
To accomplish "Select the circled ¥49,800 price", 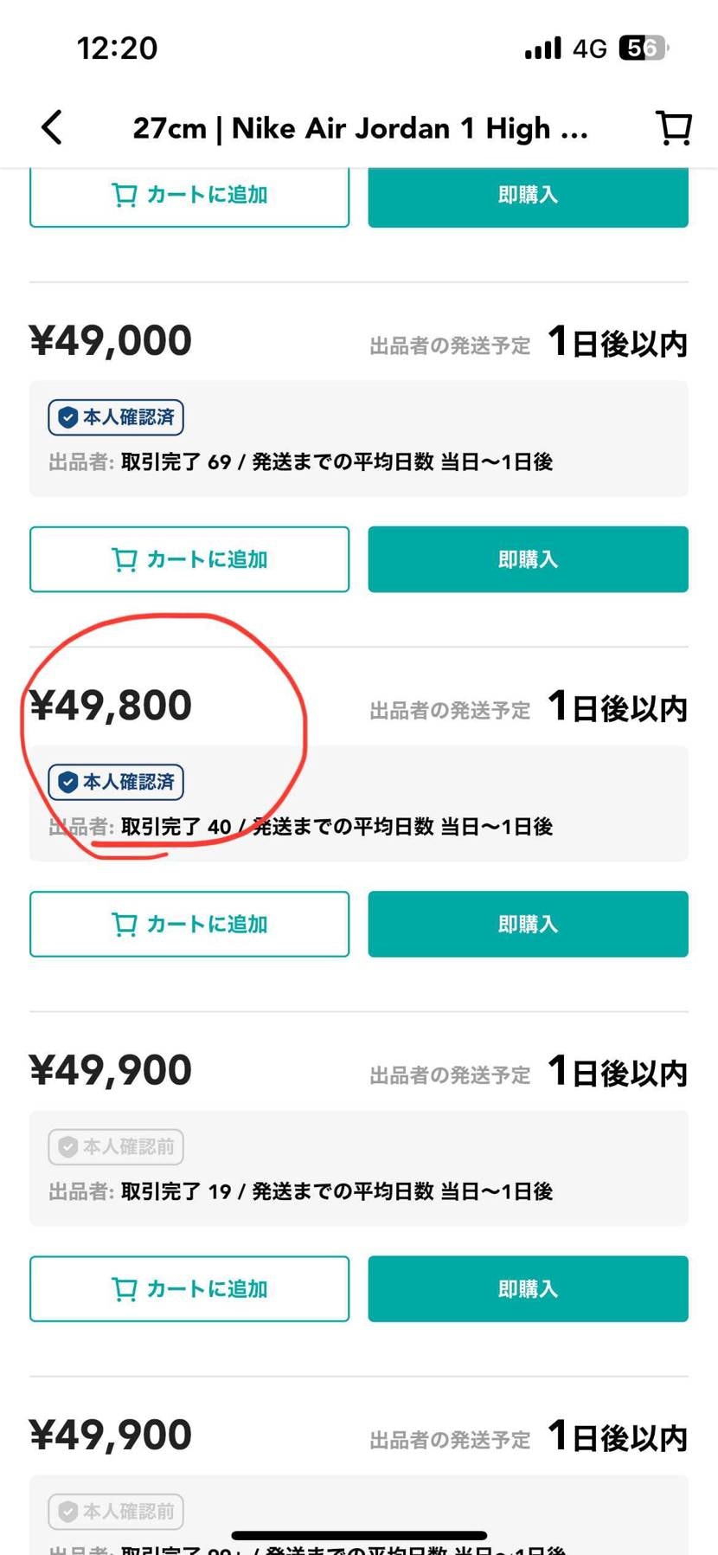I will (111, 706).
